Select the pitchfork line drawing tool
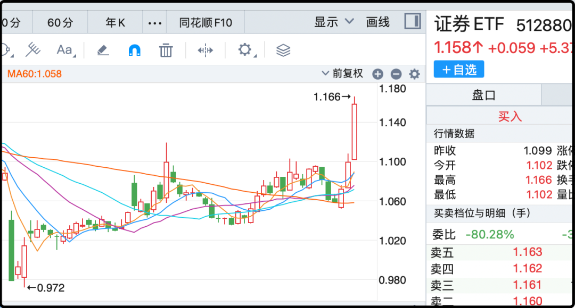This screenshot has width=575, height=308. coord(33,50)
